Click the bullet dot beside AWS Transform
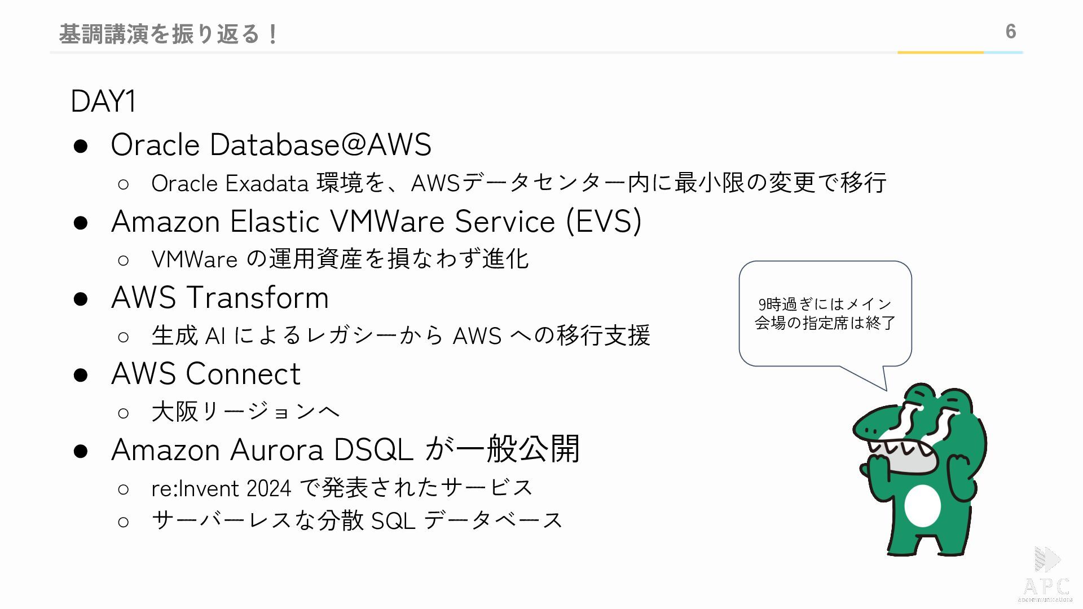Viewport: 1083px width, 609px height. 81,298
